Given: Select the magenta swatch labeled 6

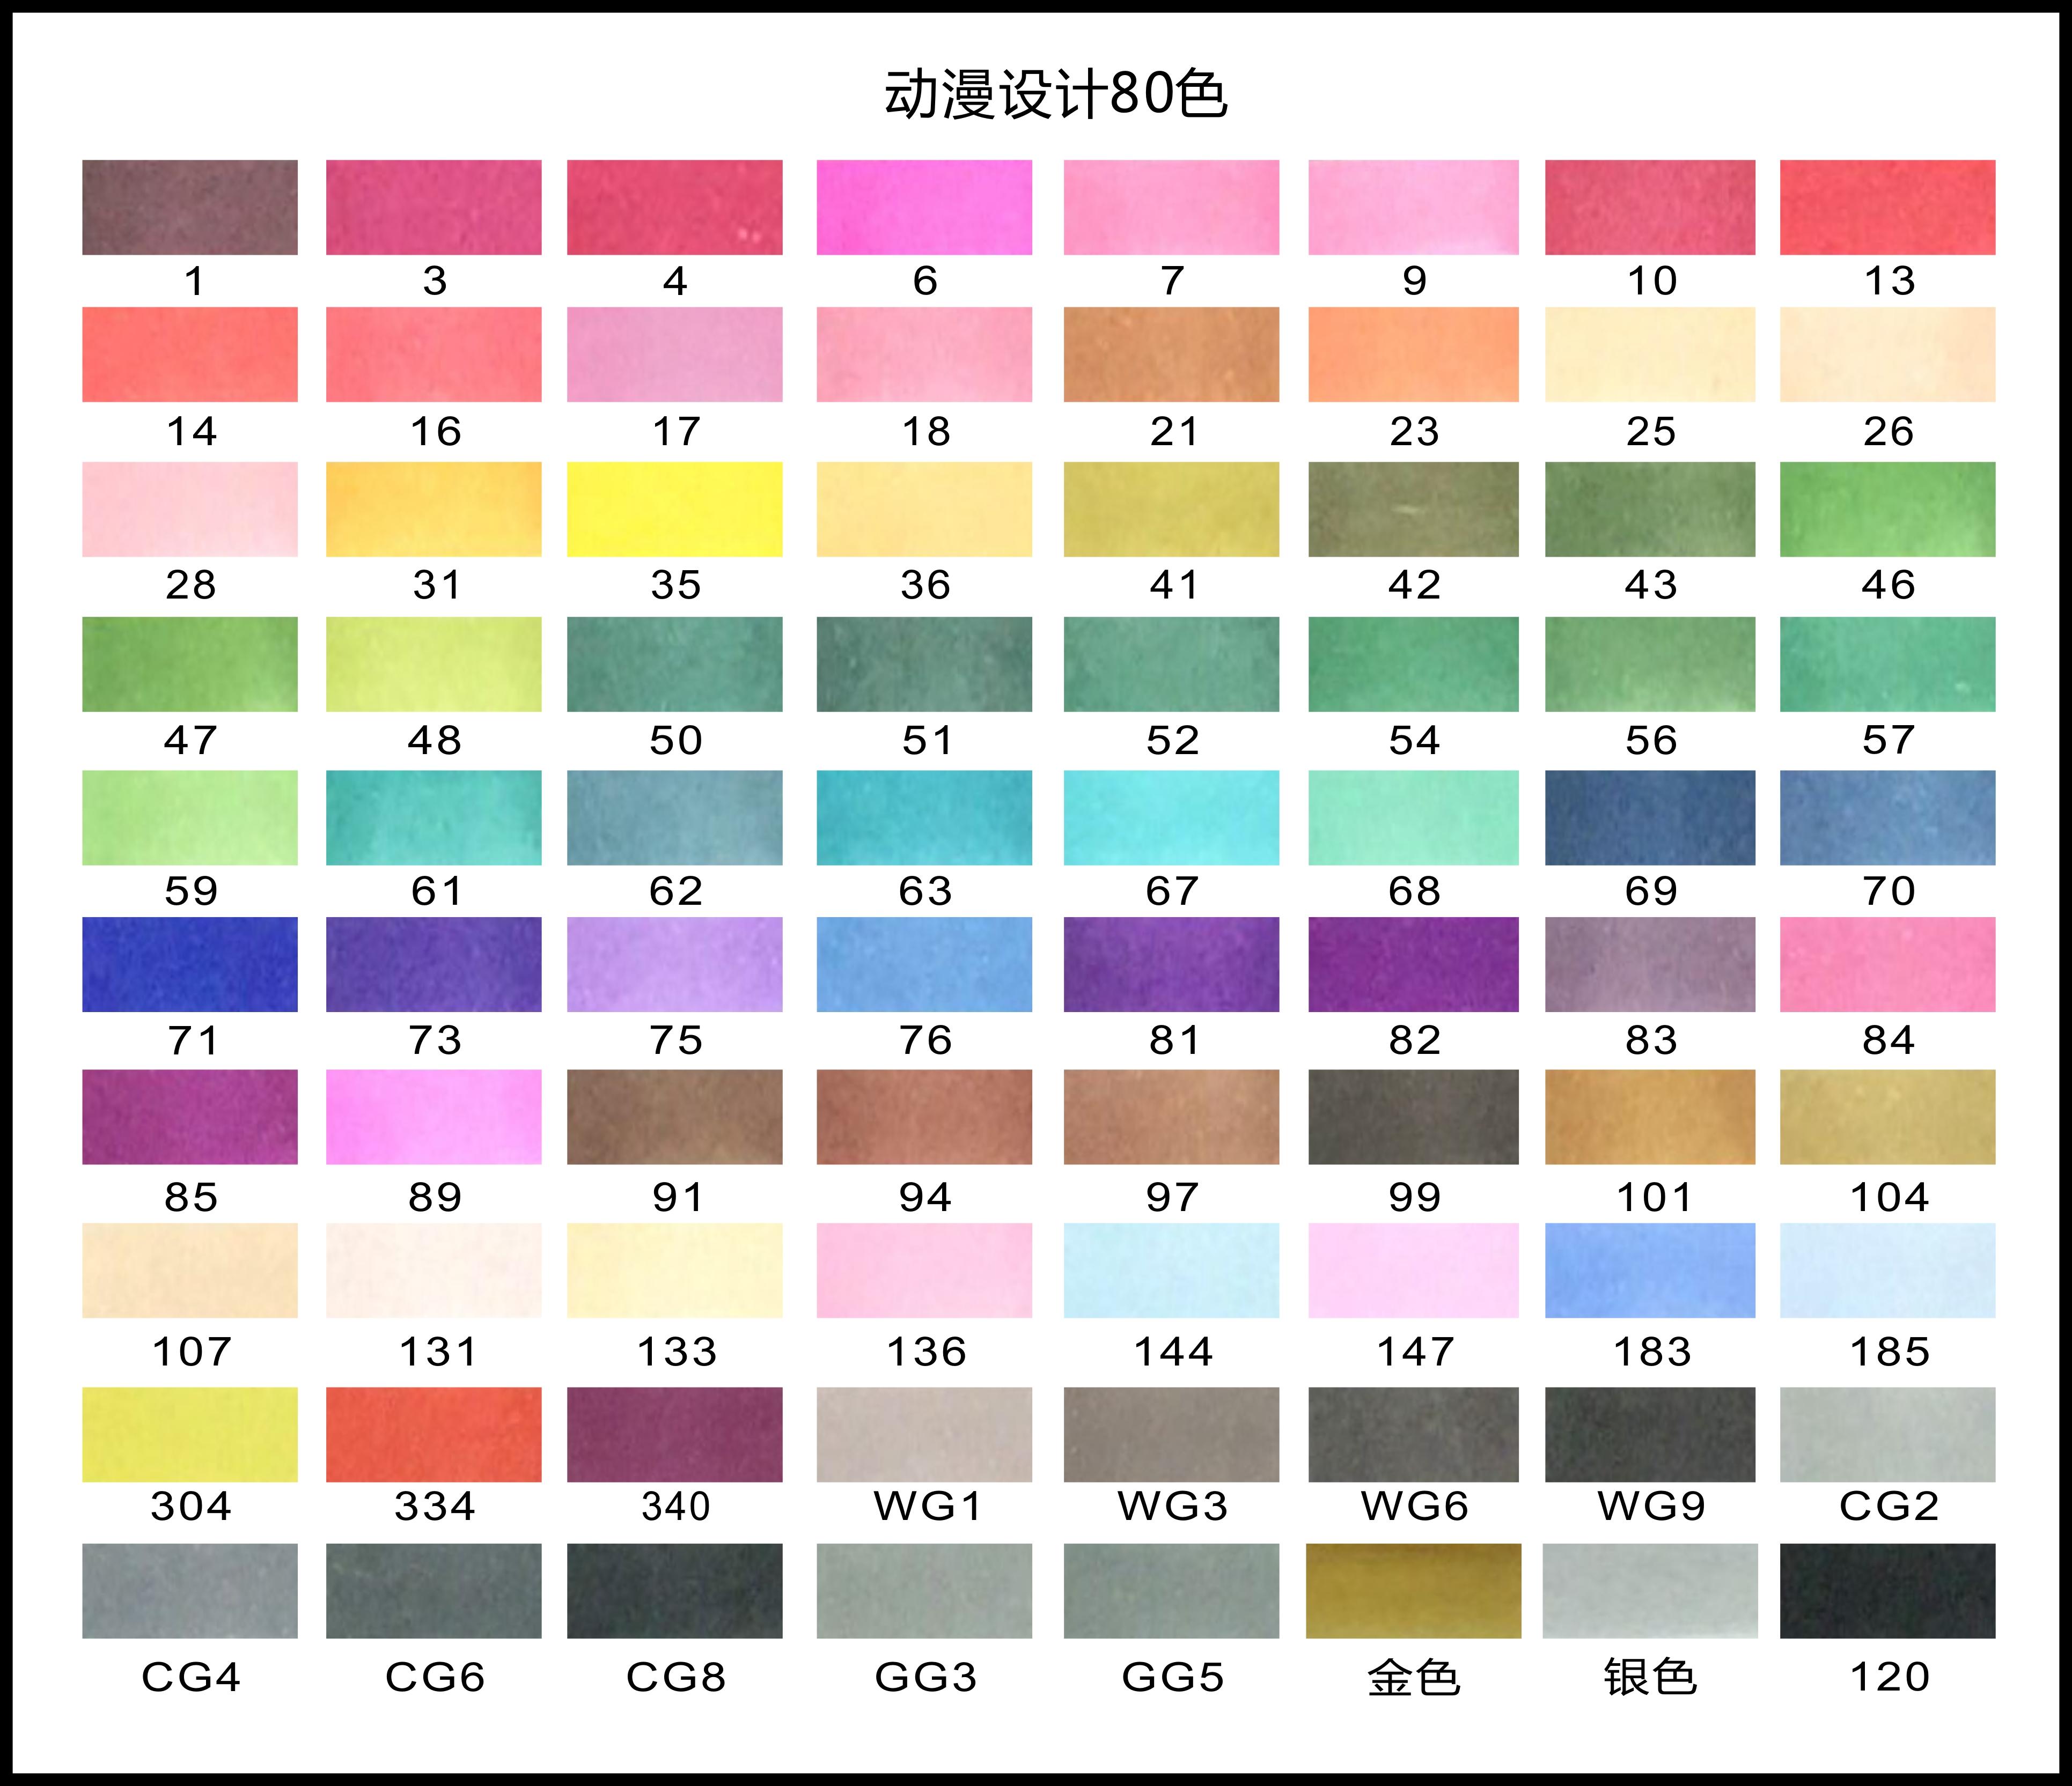Looking at the screenshot, I should point(924,207).
